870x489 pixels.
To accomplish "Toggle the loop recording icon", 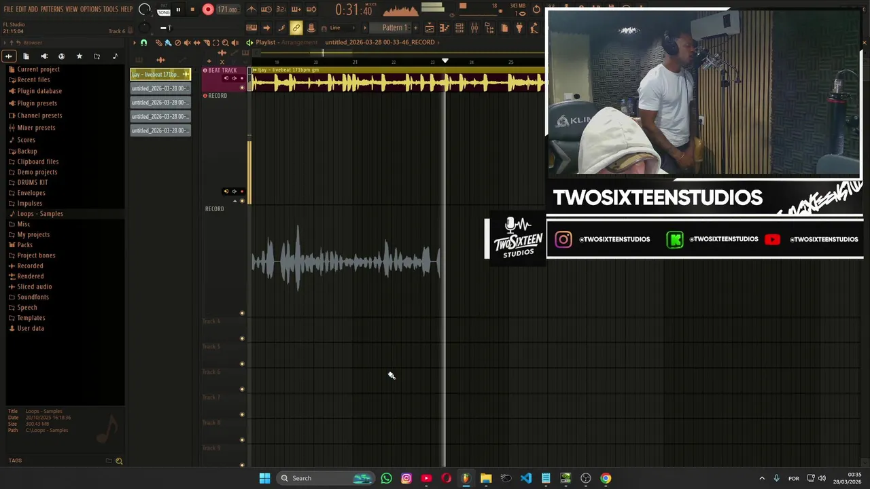I will 311,10.
